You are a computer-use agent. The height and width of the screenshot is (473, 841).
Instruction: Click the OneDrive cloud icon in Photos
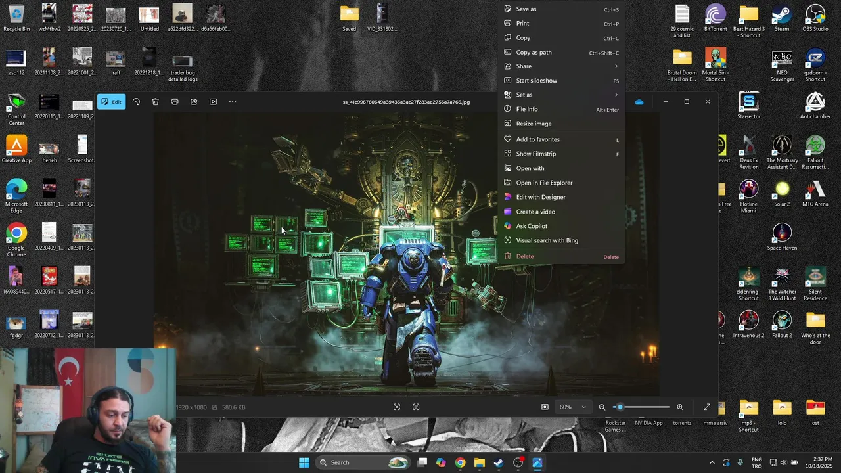(639, 102)
